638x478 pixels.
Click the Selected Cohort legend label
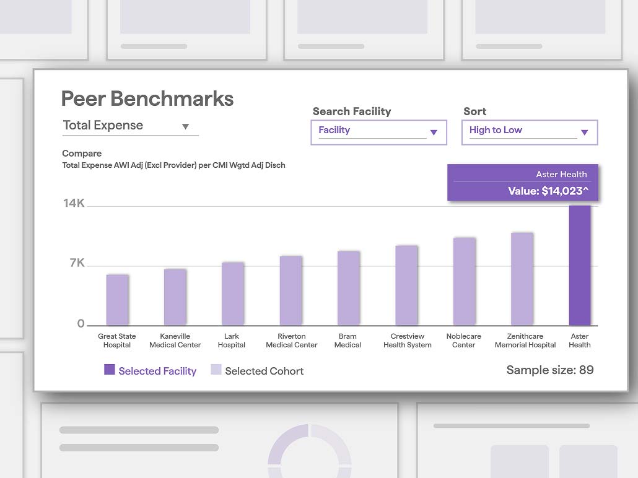click(264, 371)
